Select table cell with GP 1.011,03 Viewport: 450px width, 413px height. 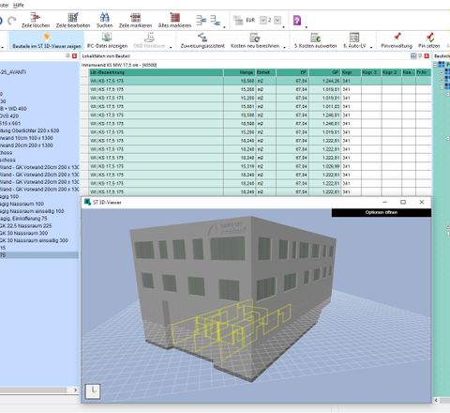(x=325, y=107)
